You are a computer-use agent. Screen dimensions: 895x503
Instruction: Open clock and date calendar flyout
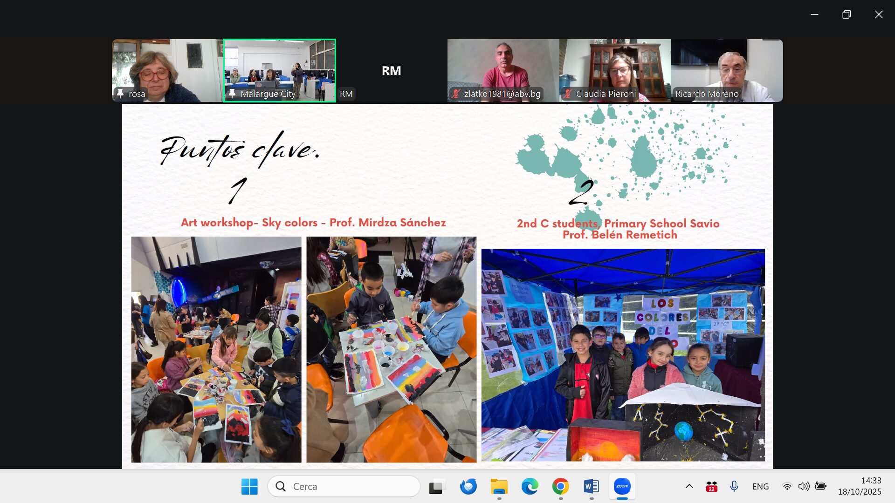point(859,486)
